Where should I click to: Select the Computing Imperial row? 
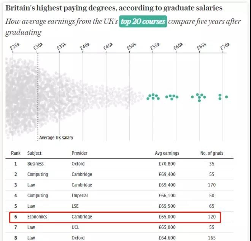point(119,196)
